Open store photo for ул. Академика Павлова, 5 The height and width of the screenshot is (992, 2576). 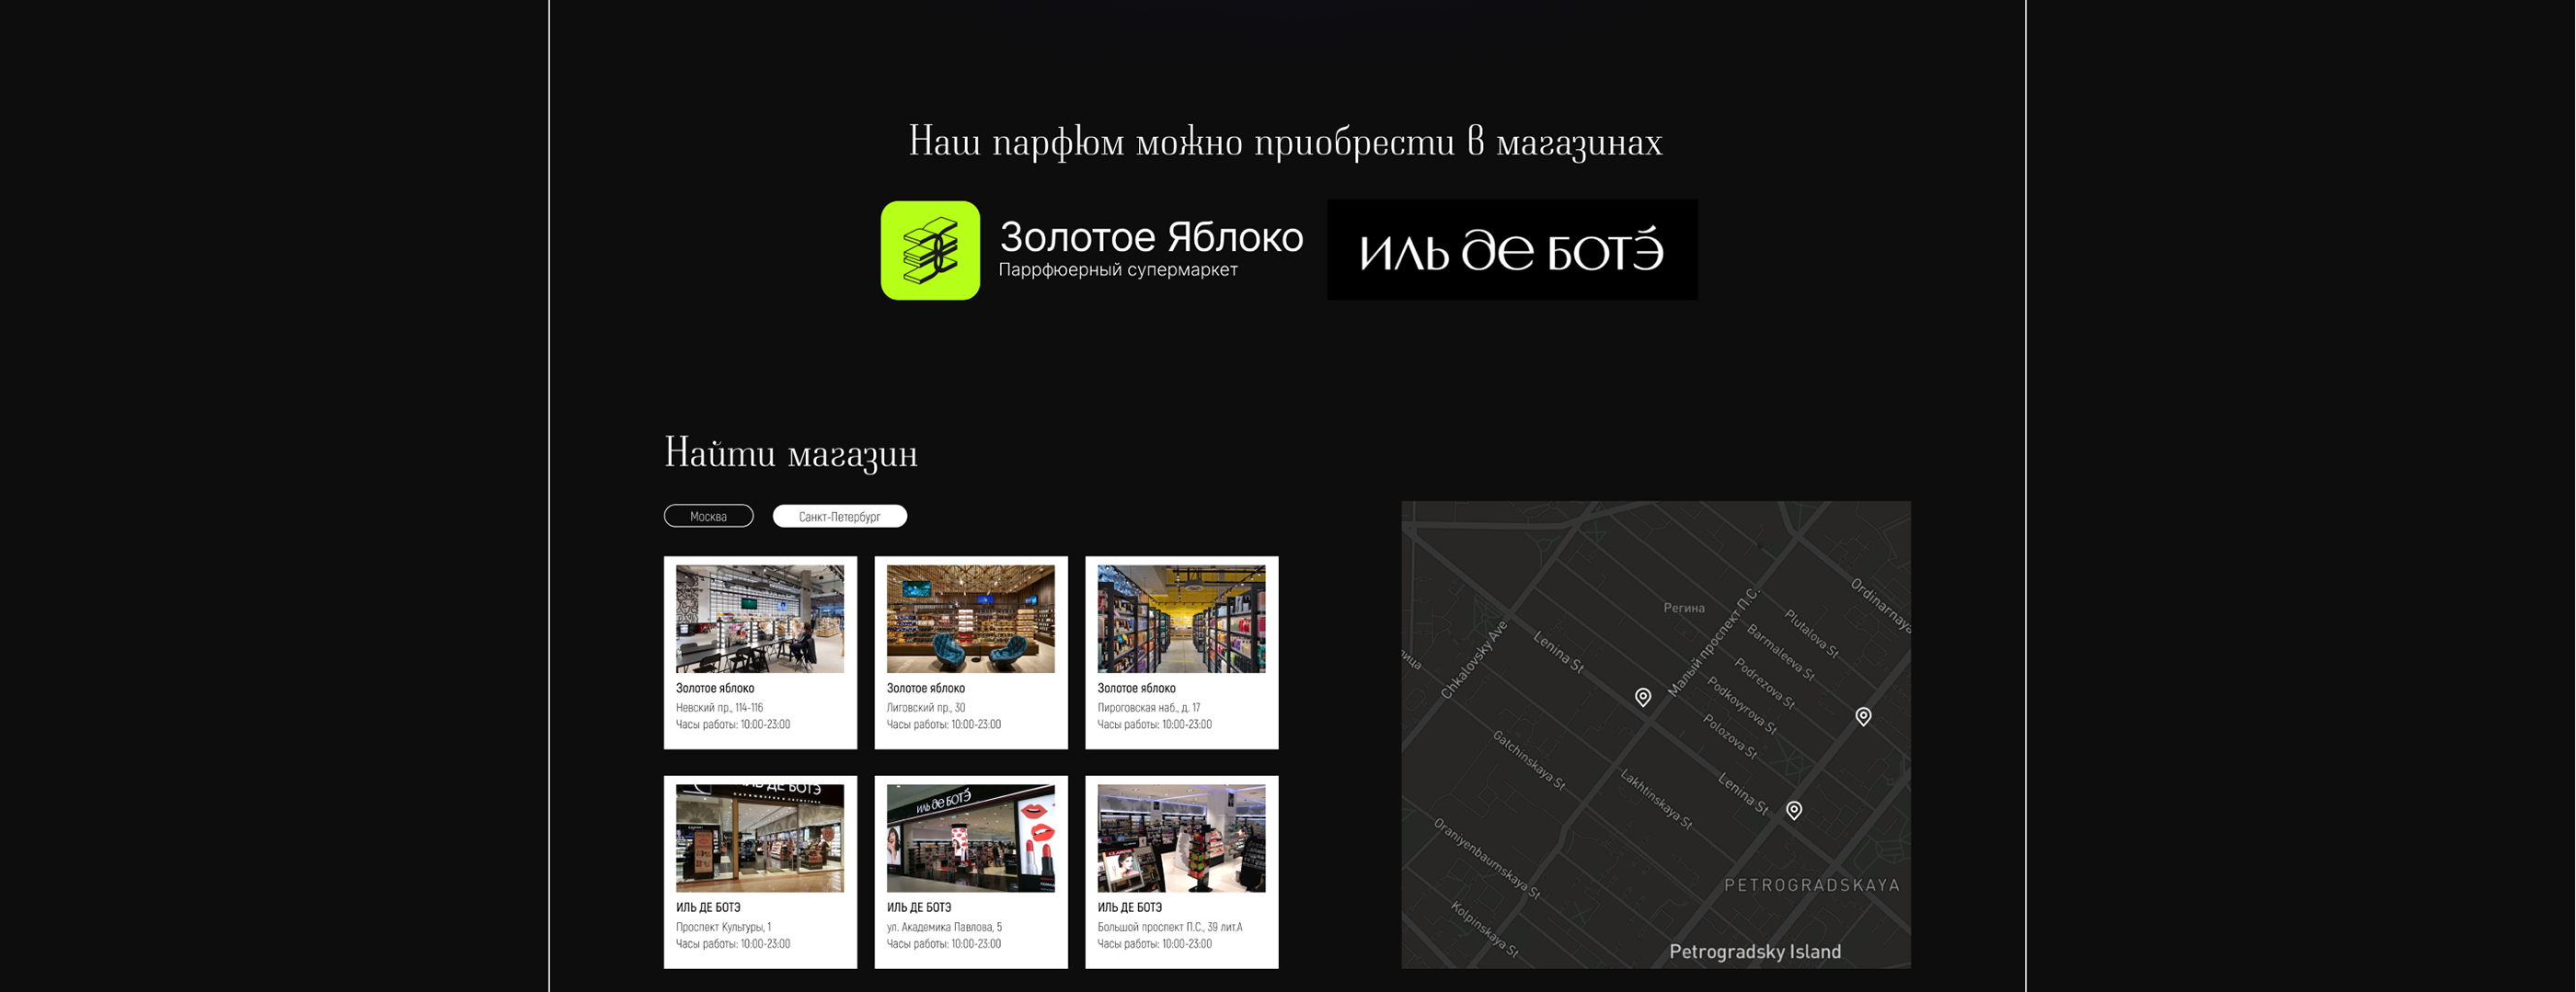point(970,838)
